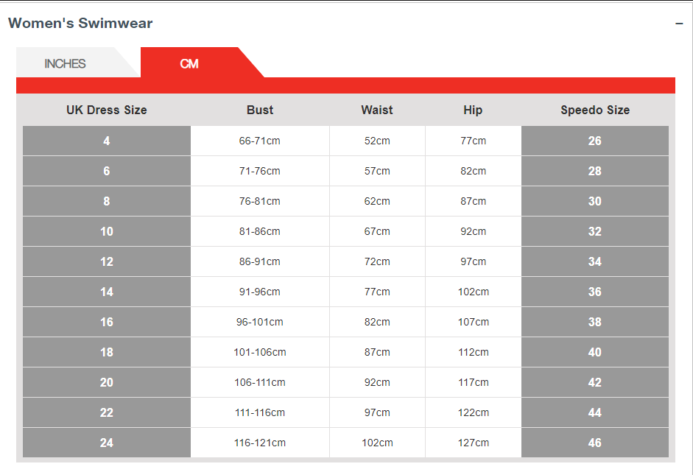Screen dimensions: 693x475
Task: Switch to the INCHES tab
Action: pos(66,63)
